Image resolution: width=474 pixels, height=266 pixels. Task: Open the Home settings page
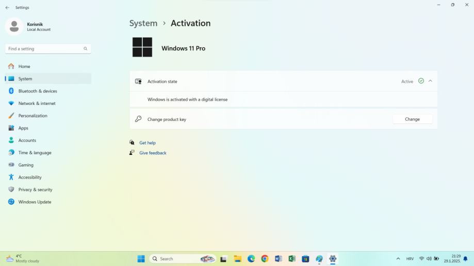tap(48, 66)
